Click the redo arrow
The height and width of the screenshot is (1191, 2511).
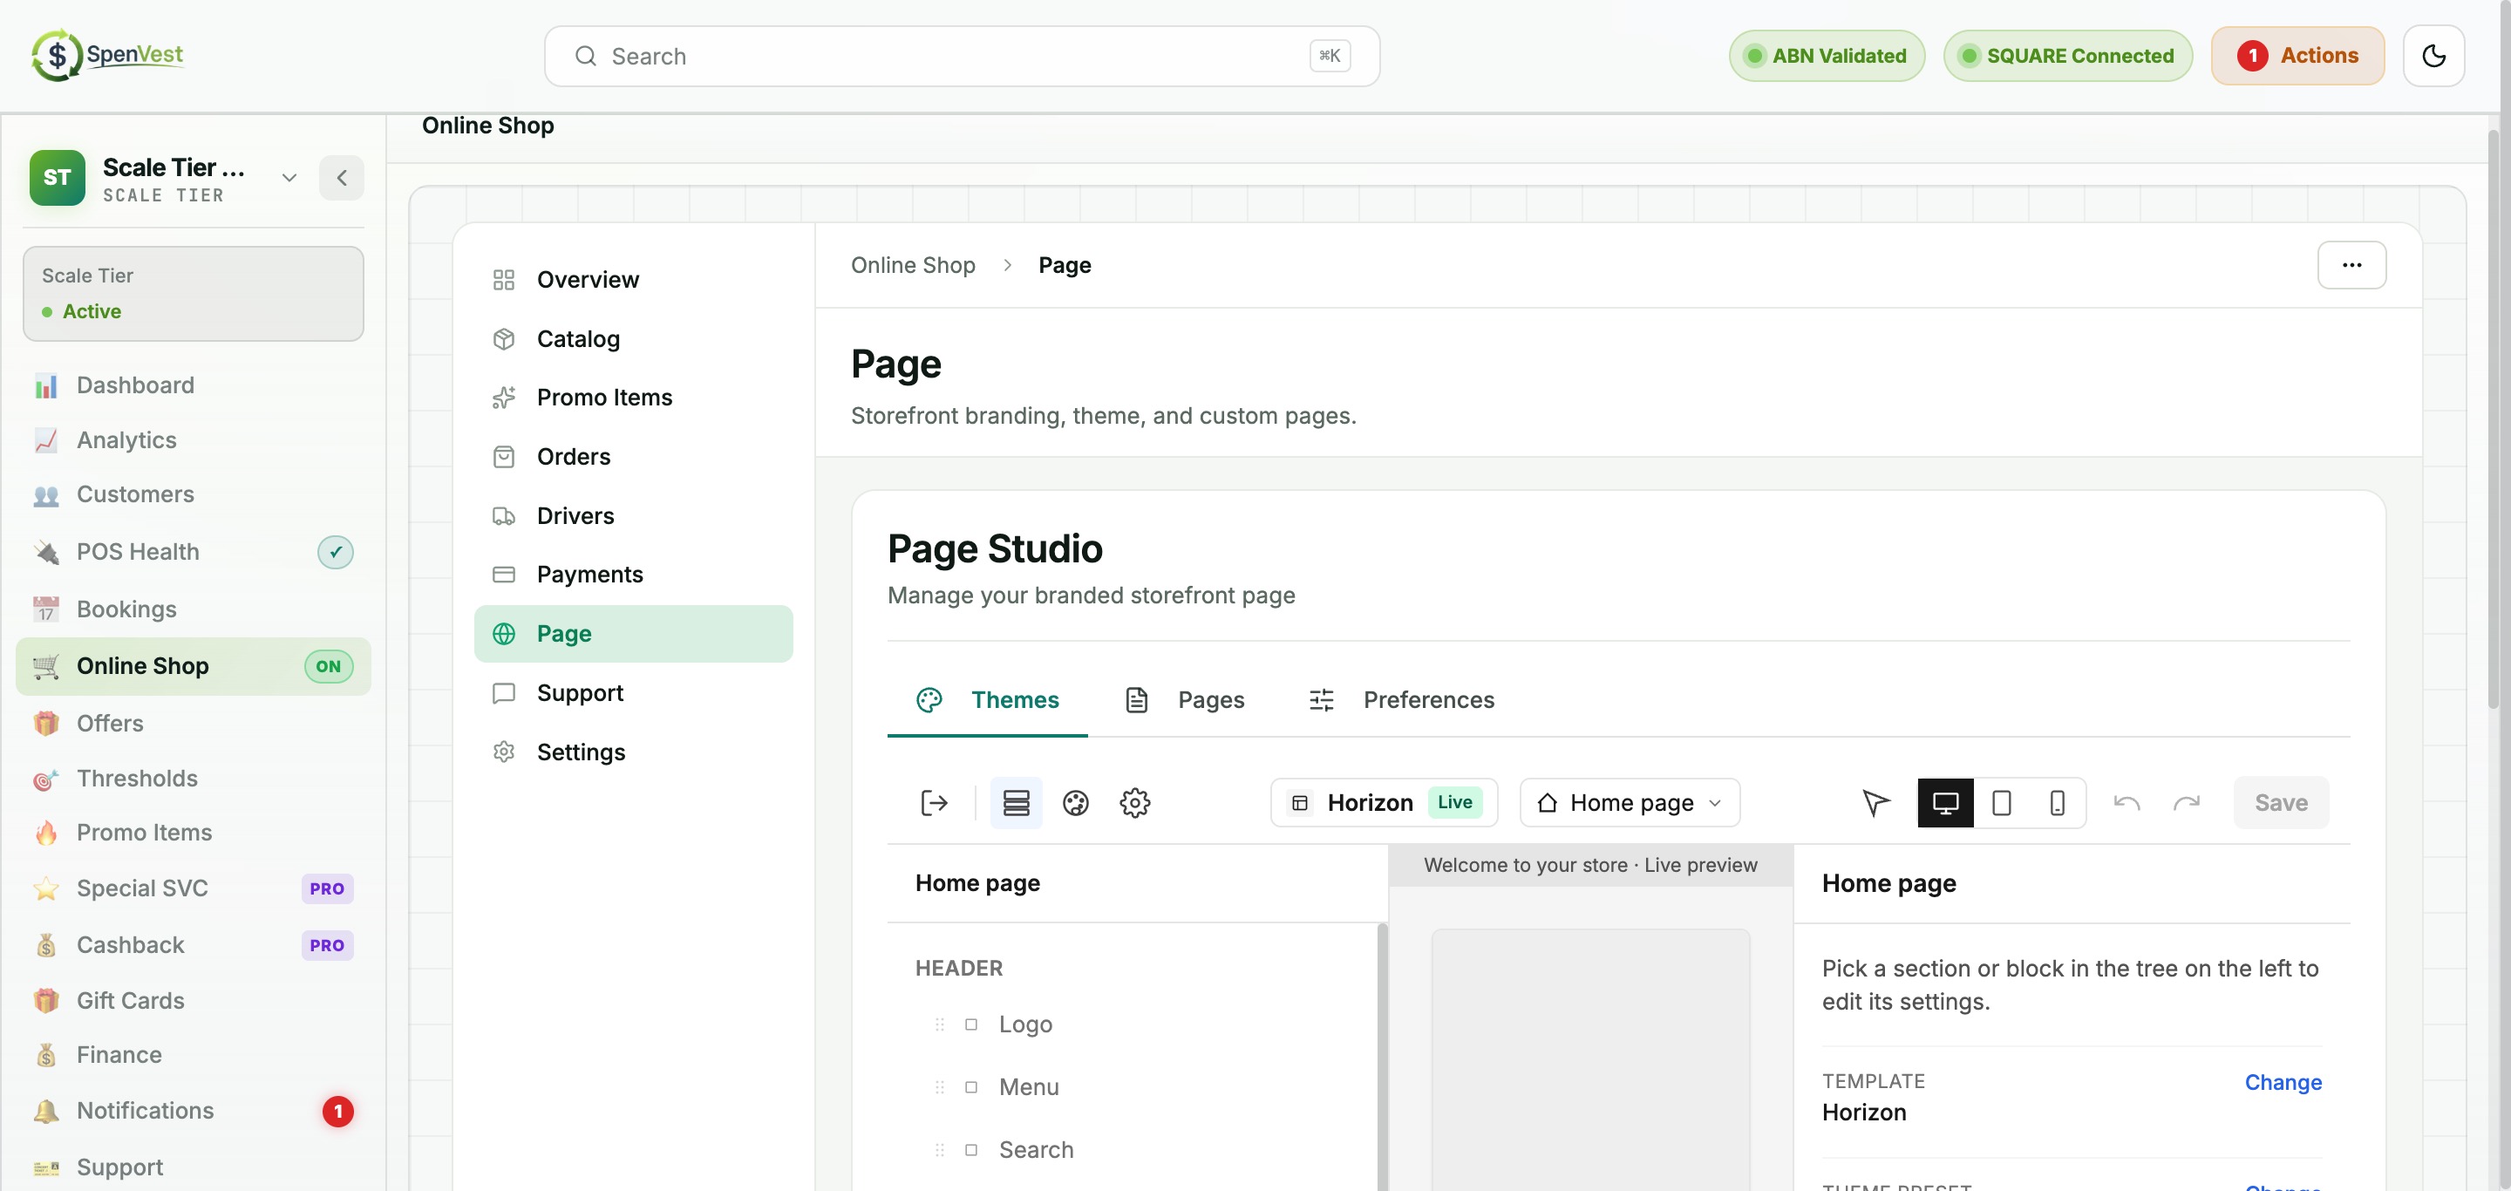[2187, 803]
